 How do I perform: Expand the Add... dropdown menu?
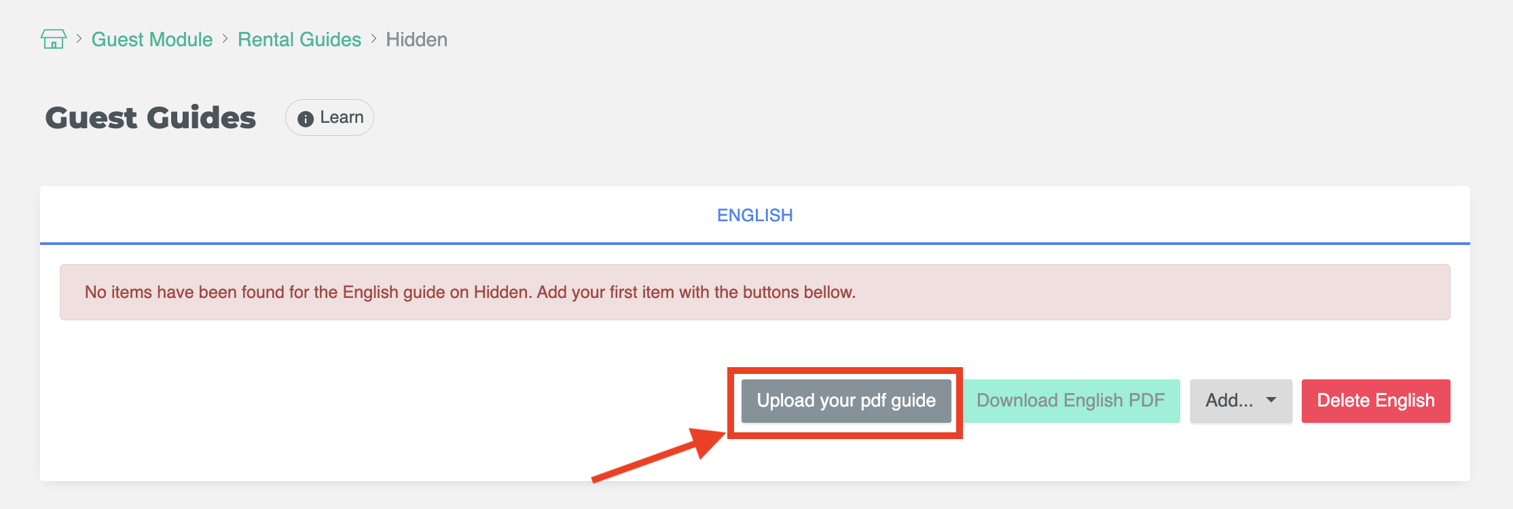pos(1241,401)
